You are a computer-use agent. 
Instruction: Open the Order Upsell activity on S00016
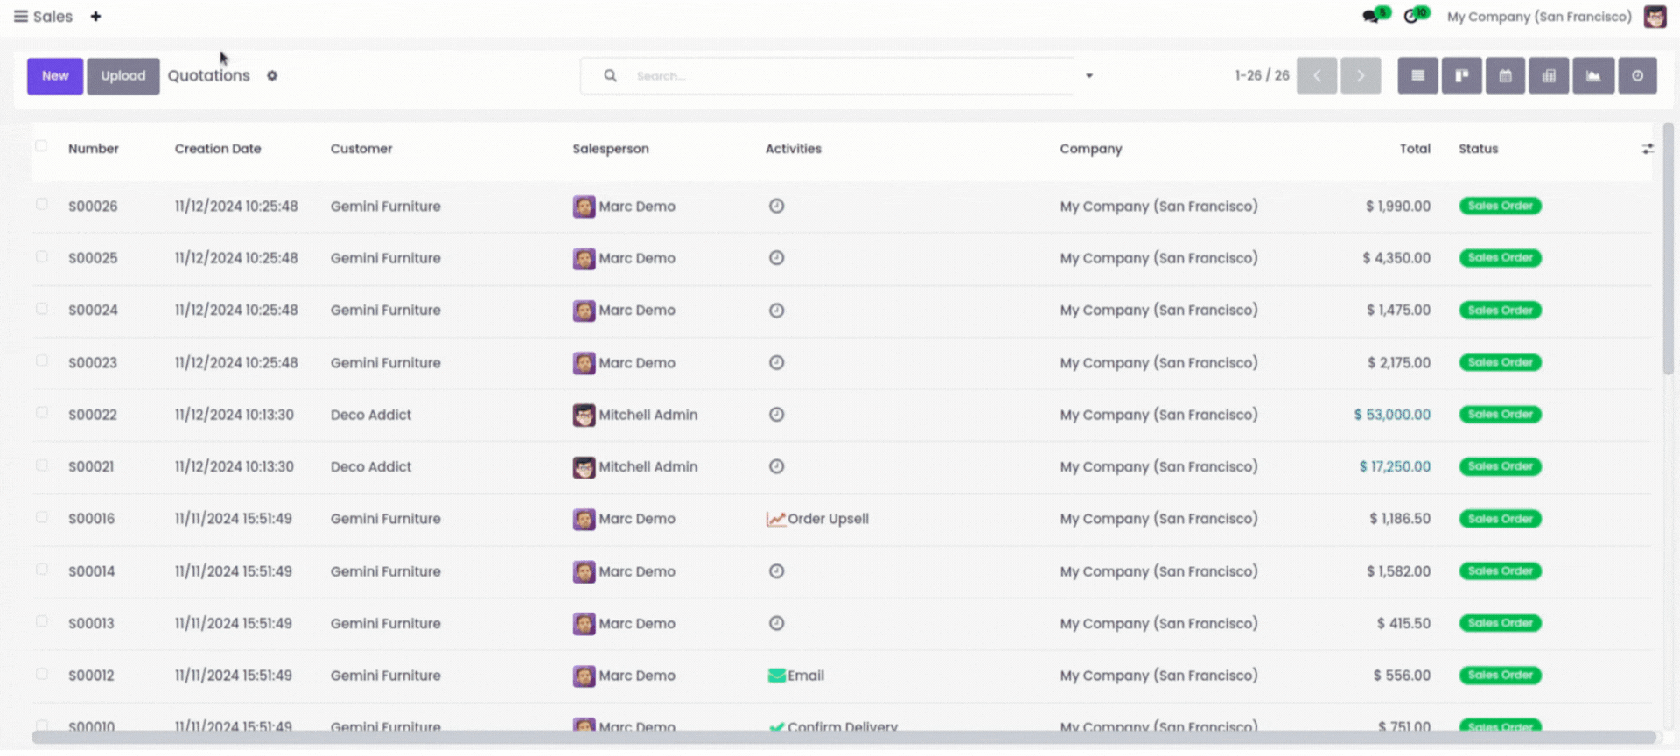tap(818, 519)
